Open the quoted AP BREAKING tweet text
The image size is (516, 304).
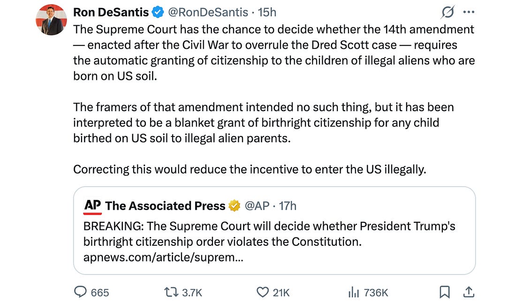coord(269,234)
